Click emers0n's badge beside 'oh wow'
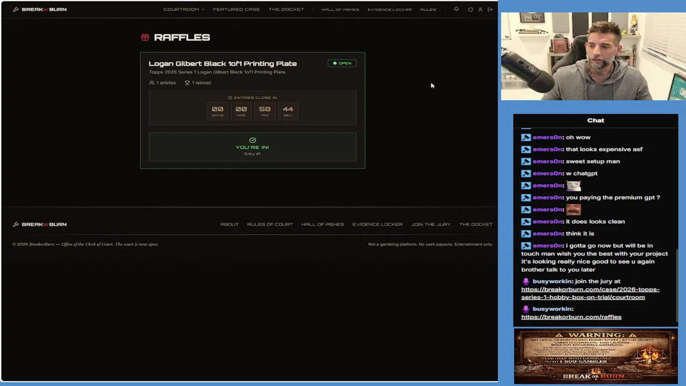The width and height of the screenshot is (686, 386). coord(526,137)
